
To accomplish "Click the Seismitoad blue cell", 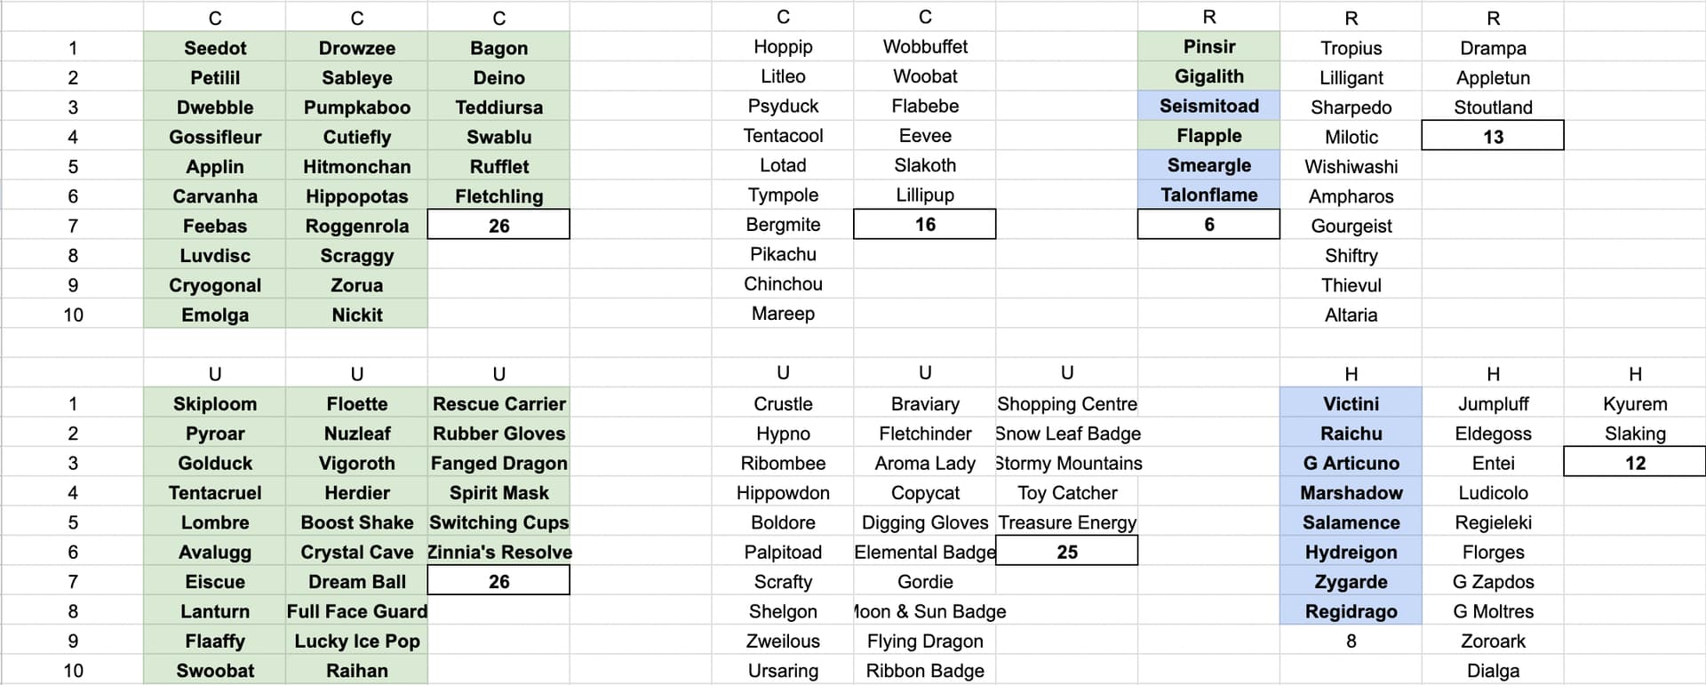I will coord(1208,106).
